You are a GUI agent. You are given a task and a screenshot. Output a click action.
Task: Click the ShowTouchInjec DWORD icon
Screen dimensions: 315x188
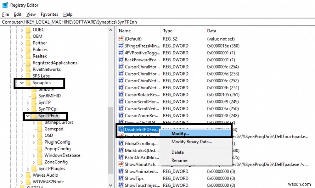[x=121, y=185]
